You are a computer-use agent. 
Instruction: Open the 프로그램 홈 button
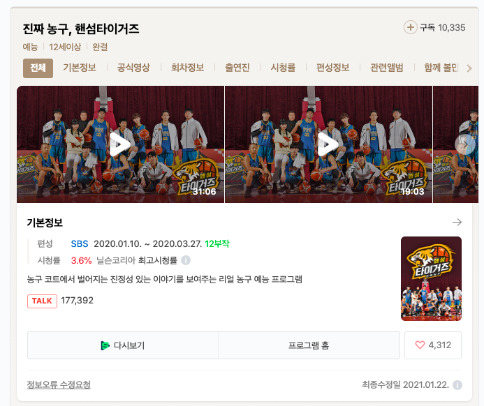click(309, 345)
